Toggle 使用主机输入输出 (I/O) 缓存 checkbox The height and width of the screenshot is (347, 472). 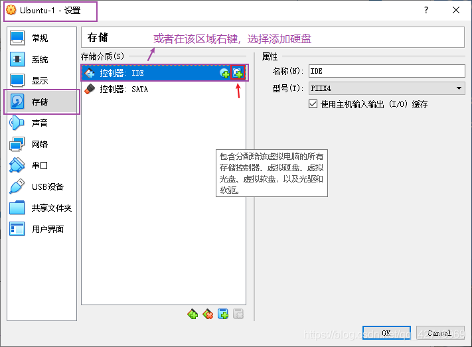313,104
